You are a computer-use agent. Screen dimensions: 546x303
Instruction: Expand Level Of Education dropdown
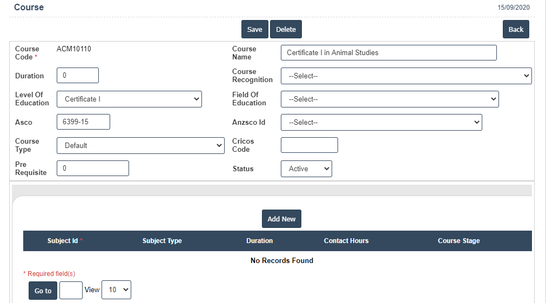coord(129,99)
